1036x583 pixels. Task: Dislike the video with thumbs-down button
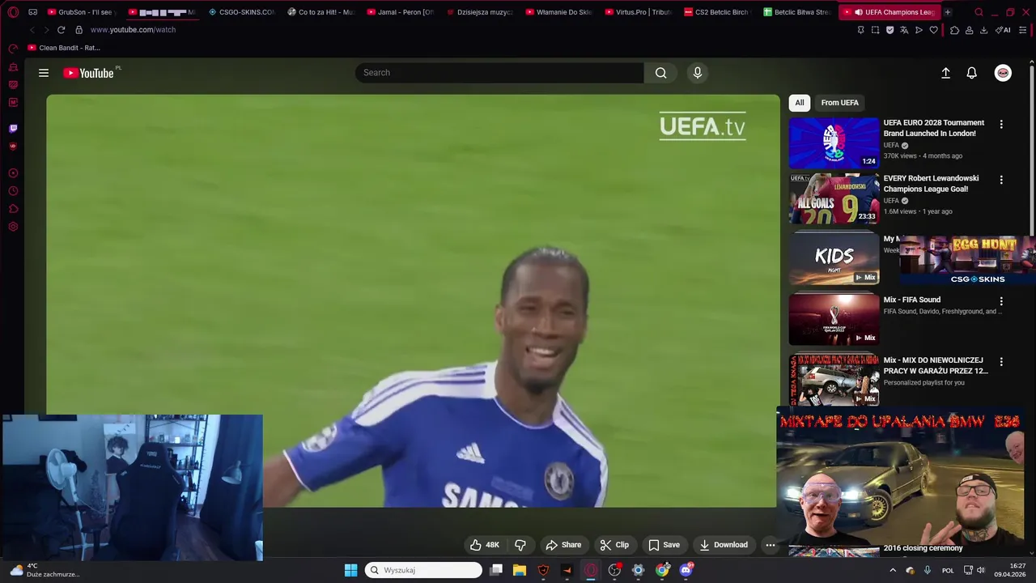tap(520, 545)
